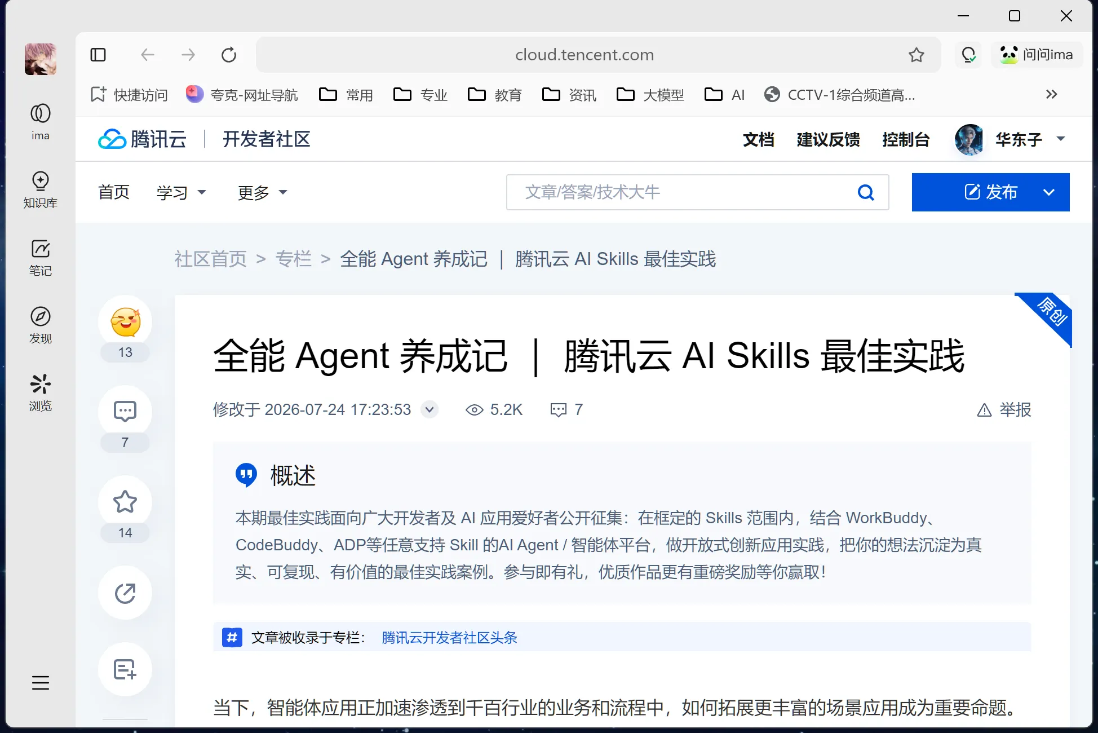Open the 控制台 console link

coord(906,139)
